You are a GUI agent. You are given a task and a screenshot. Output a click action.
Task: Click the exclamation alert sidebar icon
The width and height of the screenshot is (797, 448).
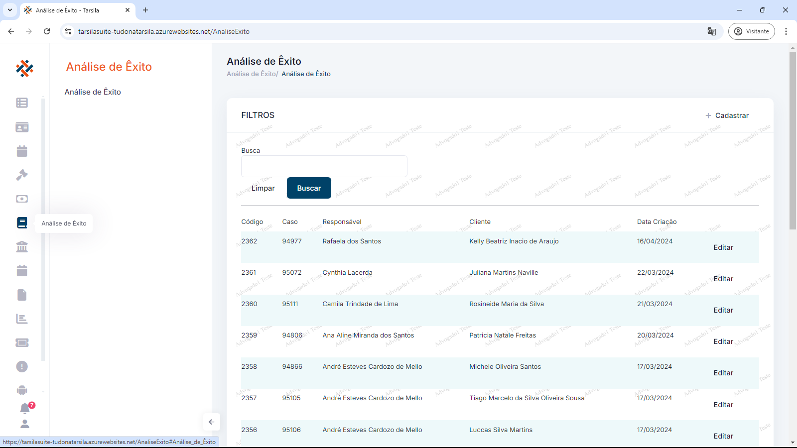click(x=22, y=366)
